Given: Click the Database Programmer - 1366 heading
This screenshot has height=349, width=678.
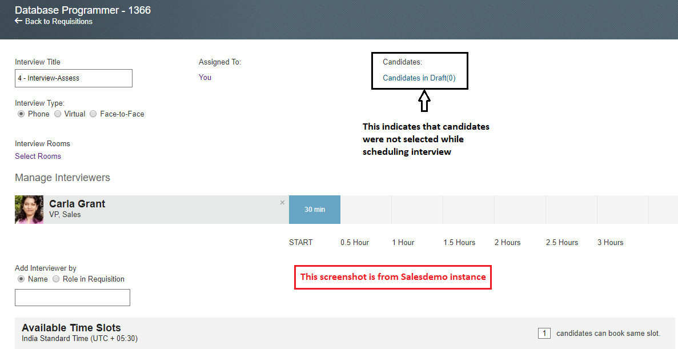Looking at the screenshot, I should coord(83,10).
